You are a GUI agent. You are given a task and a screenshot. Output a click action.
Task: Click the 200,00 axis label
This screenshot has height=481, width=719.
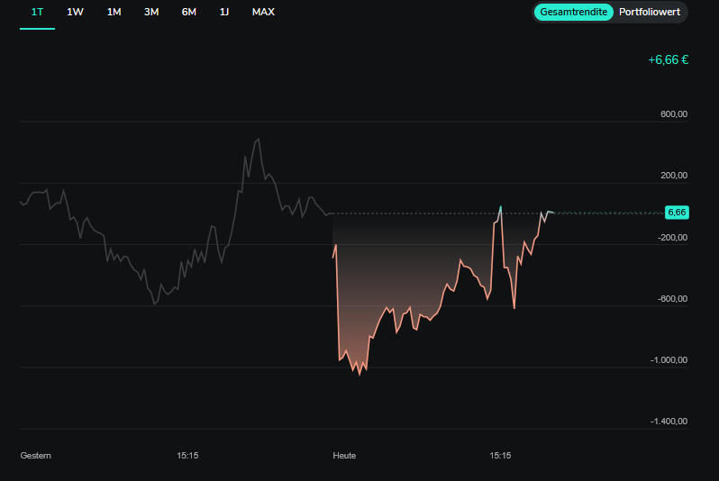point(674,176)
